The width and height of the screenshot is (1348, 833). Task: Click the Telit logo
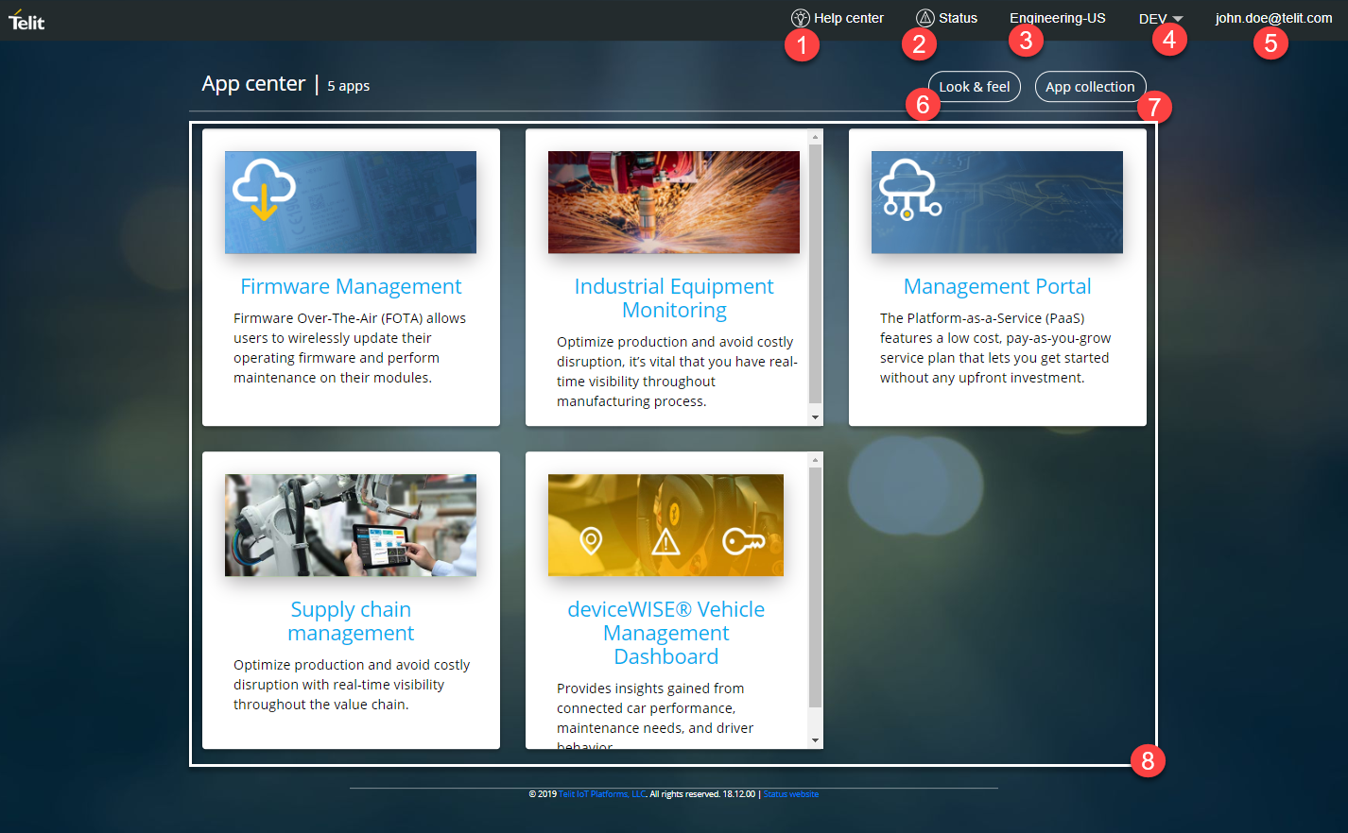26,20
